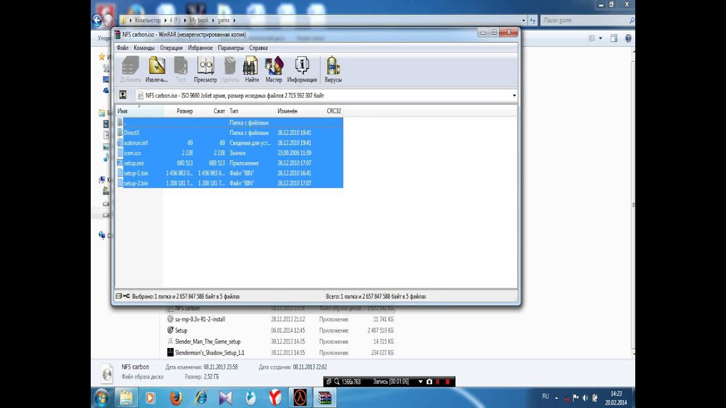Go up one level with arrow icon
Screen dimensions: 726x408
point(123,95)
